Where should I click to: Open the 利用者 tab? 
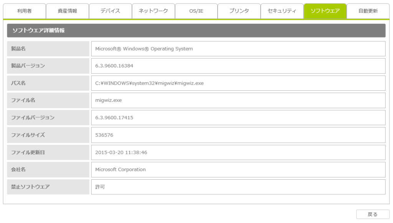click(25, 11)
